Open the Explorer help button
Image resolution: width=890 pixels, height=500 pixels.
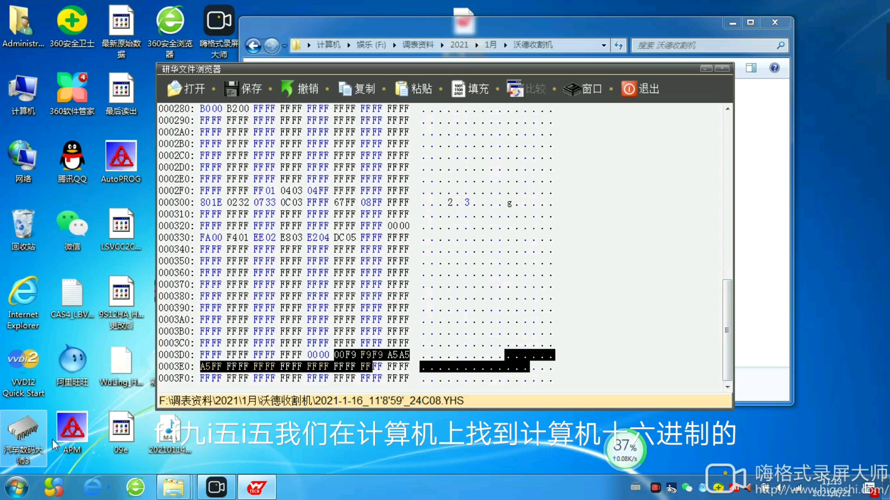point(775,68)
